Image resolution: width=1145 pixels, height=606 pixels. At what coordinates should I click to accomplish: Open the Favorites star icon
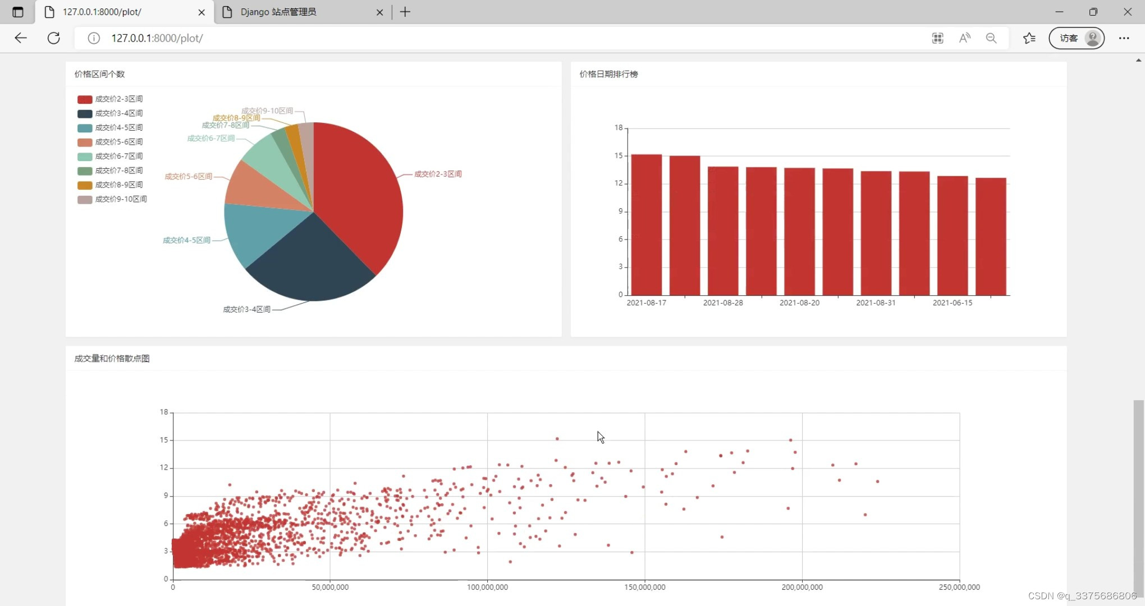tap(1029, 38)
